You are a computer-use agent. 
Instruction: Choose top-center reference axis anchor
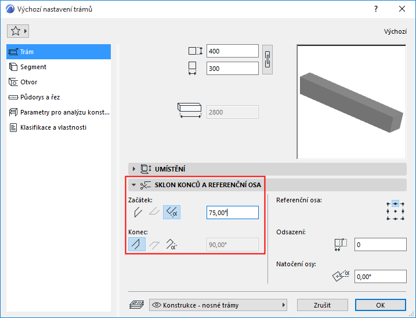395,204
